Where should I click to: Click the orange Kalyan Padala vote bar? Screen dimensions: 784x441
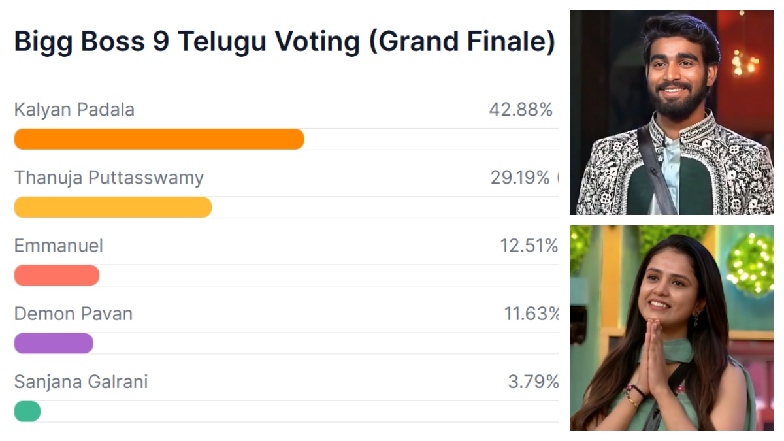(x=159, y=139)
